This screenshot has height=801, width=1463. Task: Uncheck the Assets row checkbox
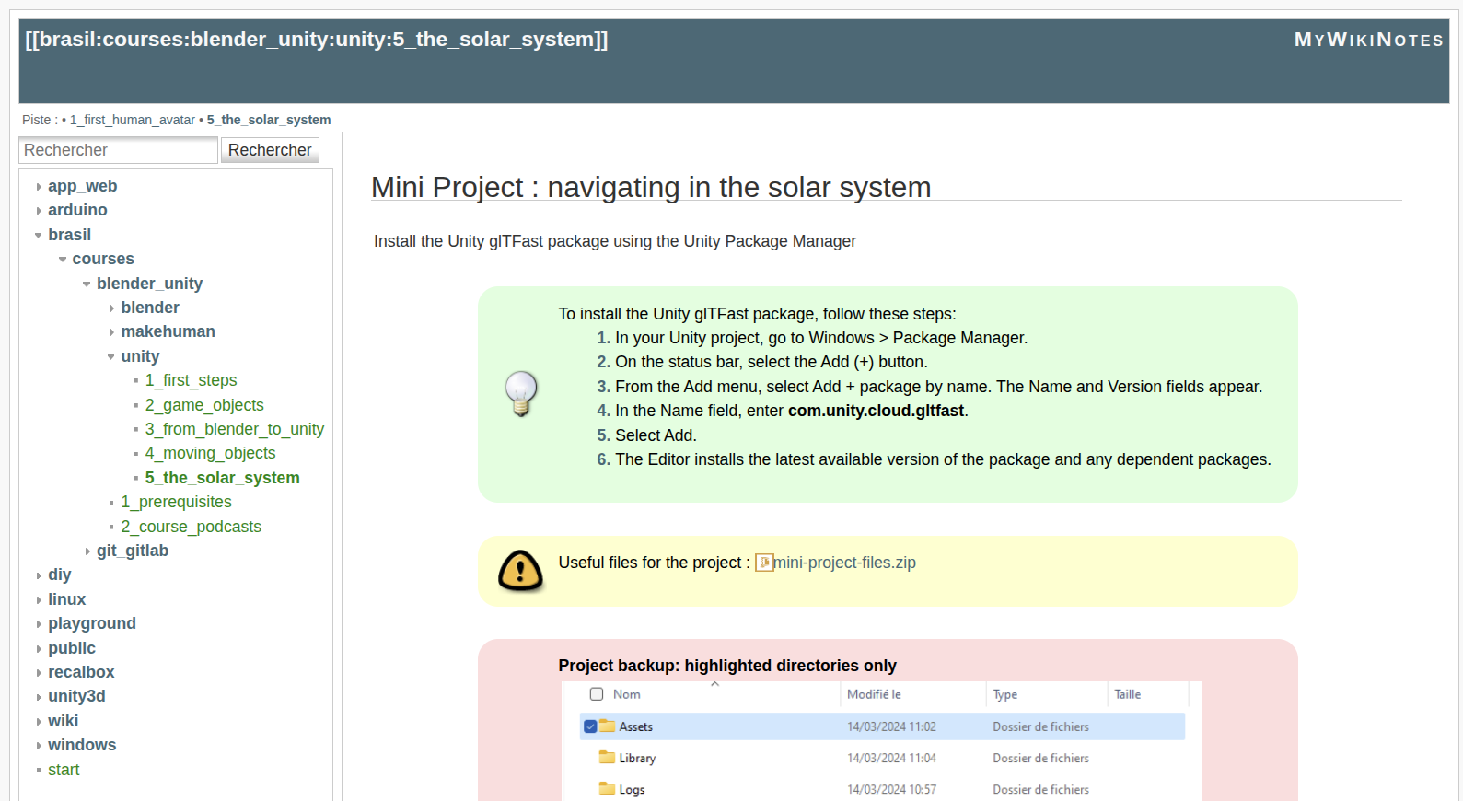point(590,726)
